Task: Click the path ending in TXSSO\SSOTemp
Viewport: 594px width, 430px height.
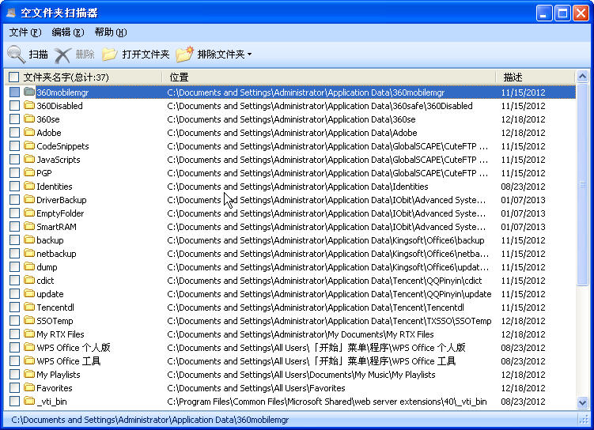Action: [329, 321]
